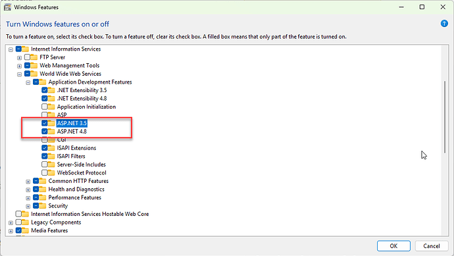Click the ISAPI Filters folder icon

(51, 156)
